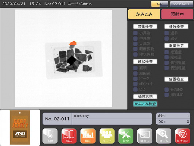This screenshot has width=194, height=146.
Task: Click the yellow かみこみ result button
Action: [x=144, y=14]
